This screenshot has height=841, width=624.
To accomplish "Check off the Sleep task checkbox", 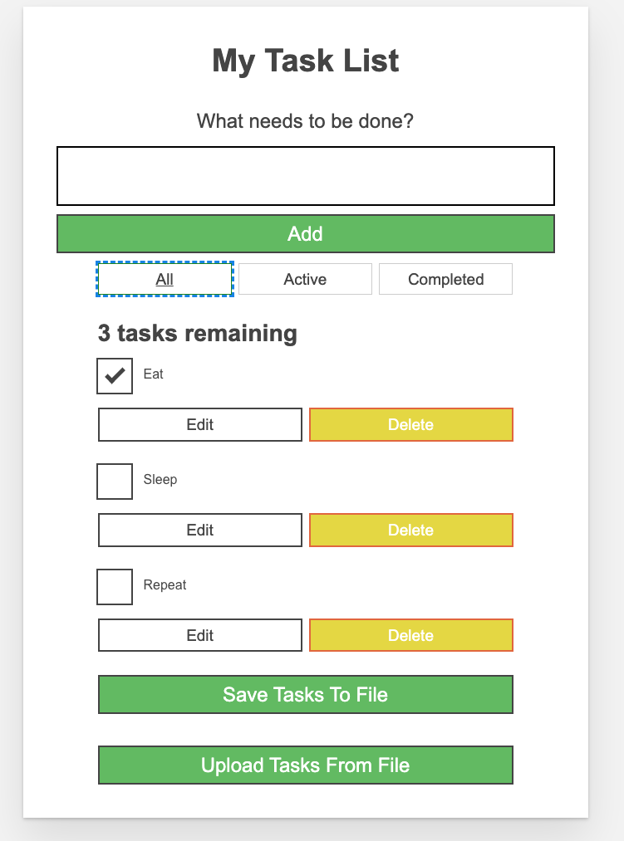I will 115,482.
